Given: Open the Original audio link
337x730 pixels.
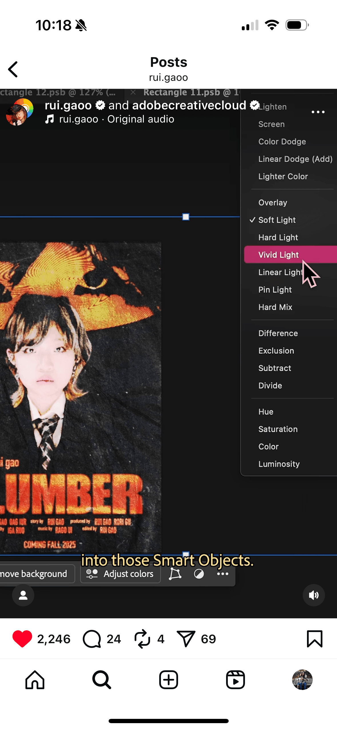Looking at the screenshot, I should click(x=141, y=119).
